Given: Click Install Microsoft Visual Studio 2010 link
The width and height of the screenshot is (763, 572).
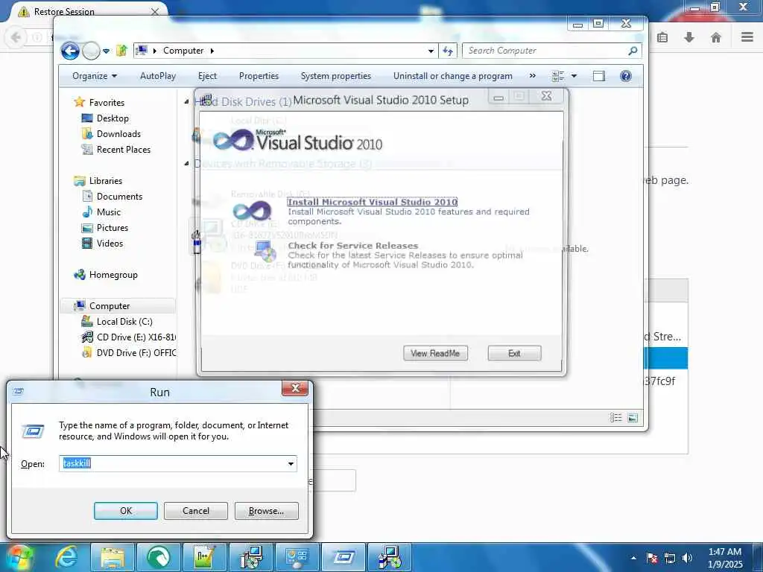Looking at the screenshot, I should pos(373,202).
